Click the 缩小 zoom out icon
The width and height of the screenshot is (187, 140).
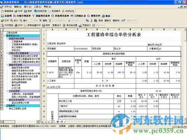pyautogui.click(x=21, y=21)
